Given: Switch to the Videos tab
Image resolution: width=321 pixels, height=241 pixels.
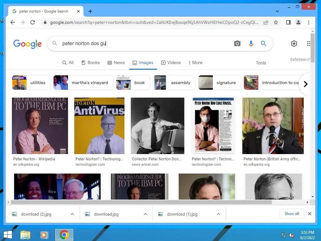Looking at the screenshot, I should tap(171, 62).
